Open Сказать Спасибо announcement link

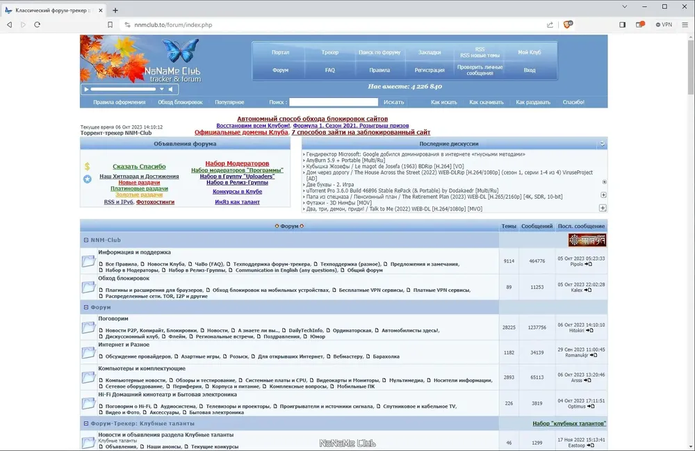pyautogui.click(x=139, y=167)
